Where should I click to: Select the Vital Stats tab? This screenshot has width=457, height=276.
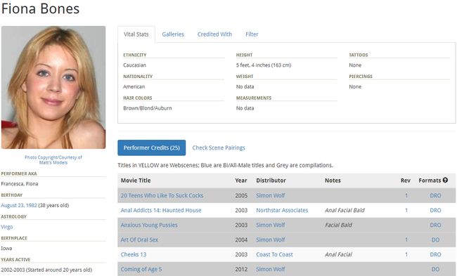coord(136,34)
